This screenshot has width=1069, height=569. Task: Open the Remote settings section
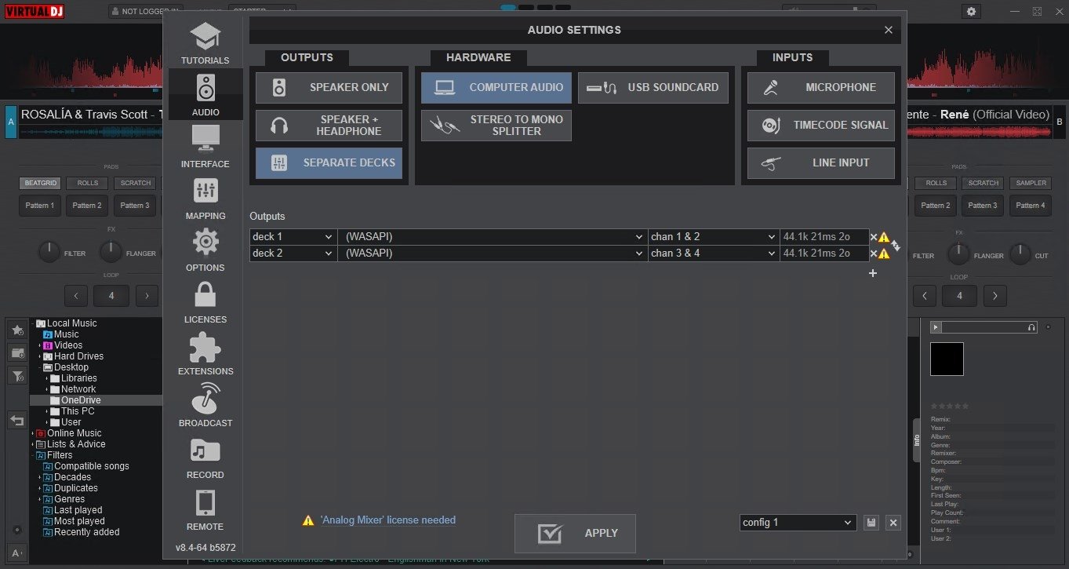(205, 509)
